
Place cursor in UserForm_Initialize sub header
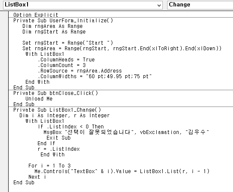coord(63,21)
